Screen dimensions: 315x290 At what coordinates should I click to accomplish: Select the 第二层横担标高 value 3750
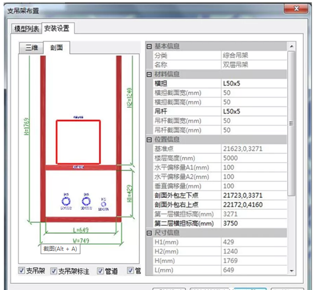[x=254, y=223]
